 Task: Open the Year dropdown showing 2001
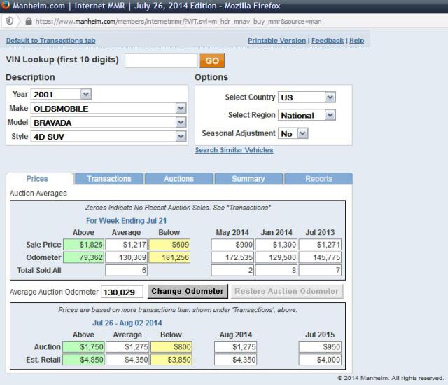coord(62,94)
